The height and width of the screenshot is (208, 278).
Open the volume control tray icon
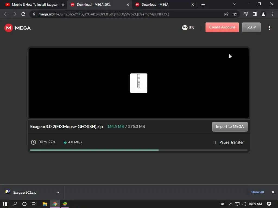click(244, 204)
